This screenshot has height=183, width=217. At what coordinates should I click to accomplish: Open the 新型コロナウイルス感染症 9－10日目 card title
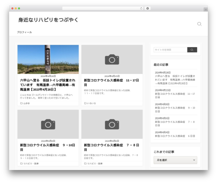[47, 148]
